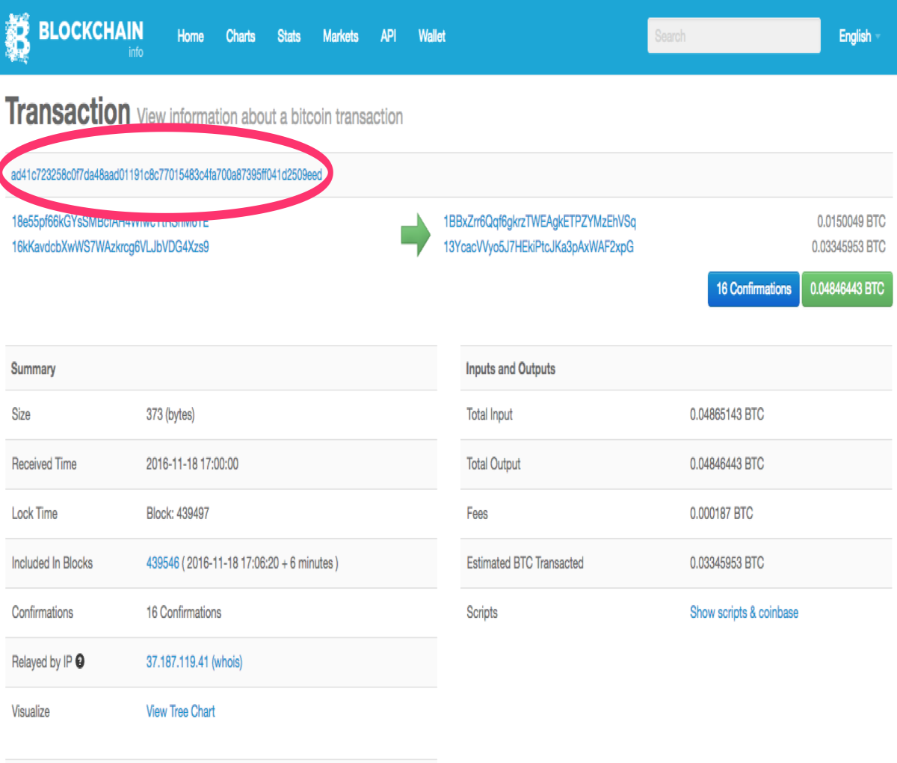This screenshot has height=763, width=897.
Task: Open the Home menu item
Action: click(x=191, y=36)
